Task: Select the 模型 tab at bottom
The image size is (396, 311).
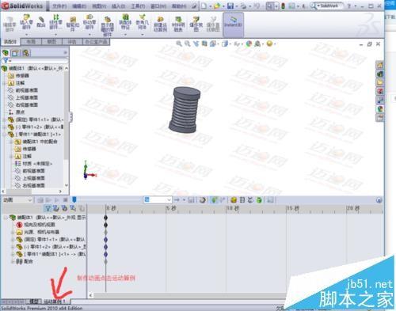Action: tap(34, 302)
